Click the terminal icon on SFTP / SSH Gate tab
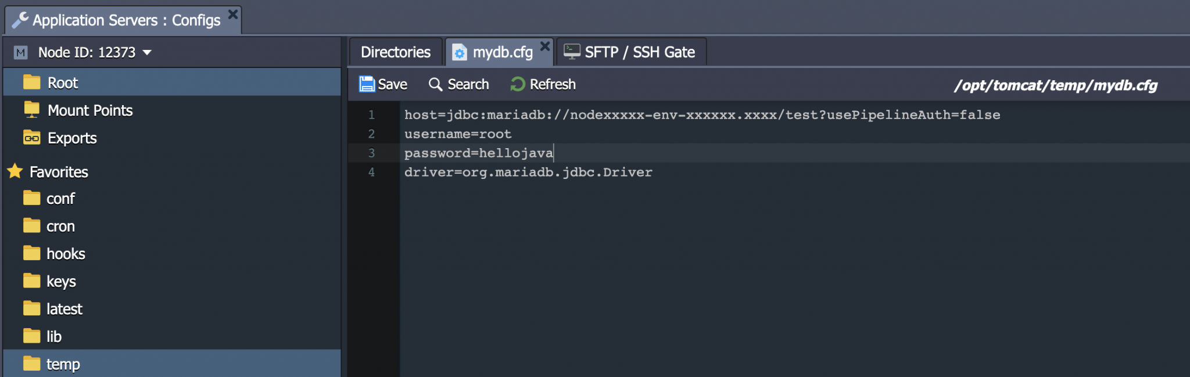1190x377 pixels. point(573,51)
